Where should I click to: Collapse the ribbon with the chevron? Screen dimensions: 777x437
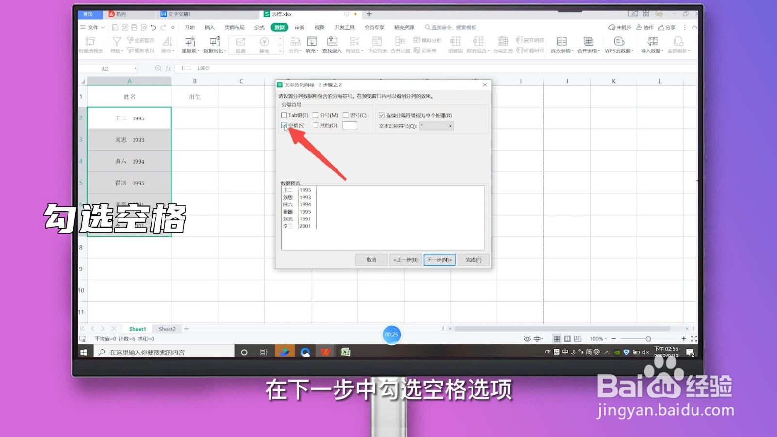(694, 27)
